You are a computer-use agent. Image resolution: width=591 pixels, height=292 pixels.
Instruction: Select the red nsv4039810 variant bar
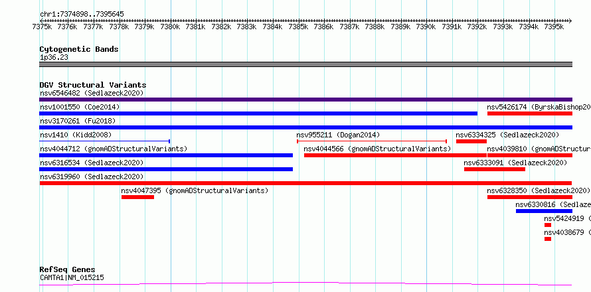click(x=530, y=155)
